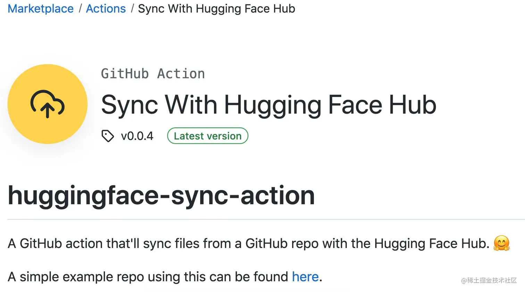The height and width of the screenshot is (292, 525).
Task: Open the 'here' example repo link
Action: click(x=305, y=277)
